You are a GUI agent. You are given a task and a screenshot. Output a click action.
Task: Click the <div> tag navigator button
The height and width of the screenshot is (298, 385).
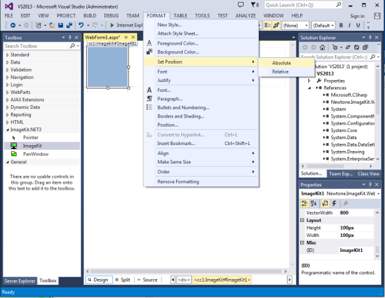(x=184, y=280)
